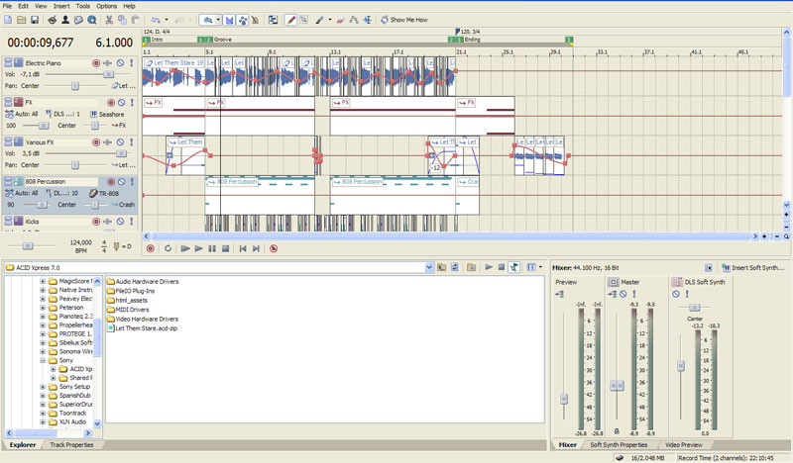Click the Start Preview play icon in Explorer
This screenshot has height=463, width=793.
pos(489,267)
